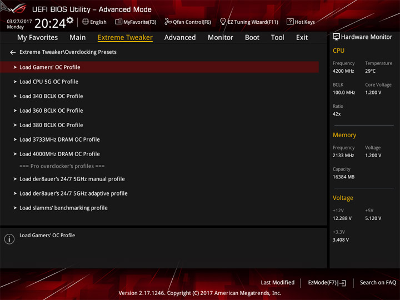This screenshot has width=400, height=300.
Task: Open the settings gear next to the clock
Action: (x=70, y=20)
